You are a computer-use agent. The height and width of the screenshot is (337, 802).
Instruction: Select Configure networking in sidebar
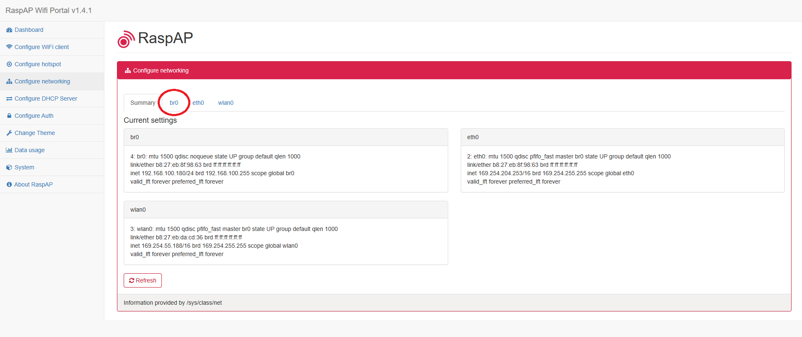point(52,81)
